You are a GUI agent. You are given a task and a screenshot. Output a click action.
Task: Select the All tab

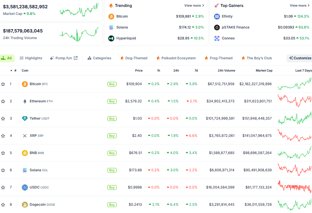(7, 58)
